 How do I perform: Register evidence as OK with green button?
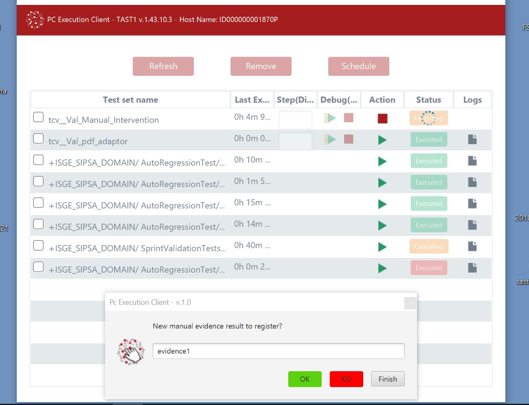pyautogui.click(x=305, y=379)
